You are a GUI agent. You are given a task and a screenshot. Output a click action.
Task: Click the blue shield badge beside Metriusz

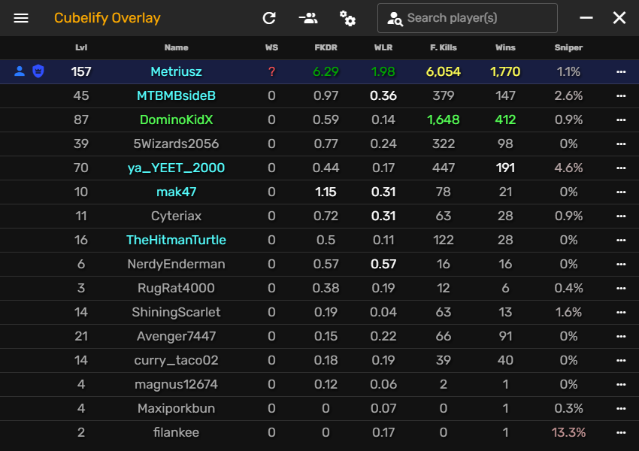coord(38,71)
